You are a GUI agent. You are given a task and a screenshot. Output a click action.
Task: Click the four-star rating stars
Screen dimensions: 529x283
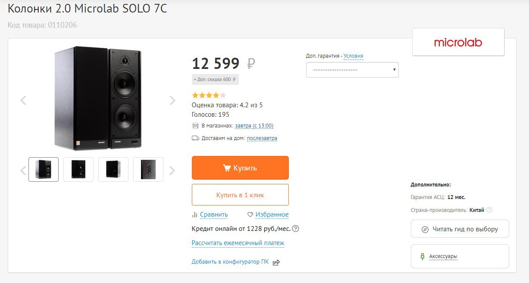tap(209, 95)
